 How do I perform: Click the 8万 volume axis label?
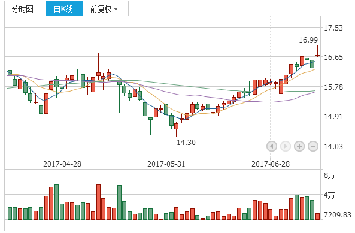(x=329, y=175)
